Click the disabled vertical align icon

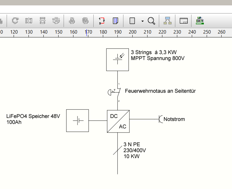pos(43,21)
